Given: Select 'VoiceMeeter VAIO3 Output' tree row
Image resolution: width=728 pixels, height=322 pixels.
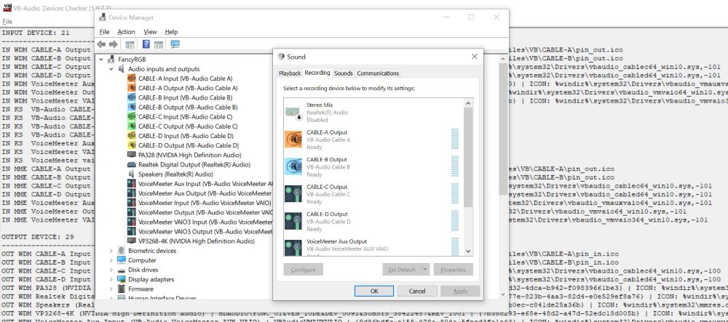Looking at the screenshot, I should point(201,232).
